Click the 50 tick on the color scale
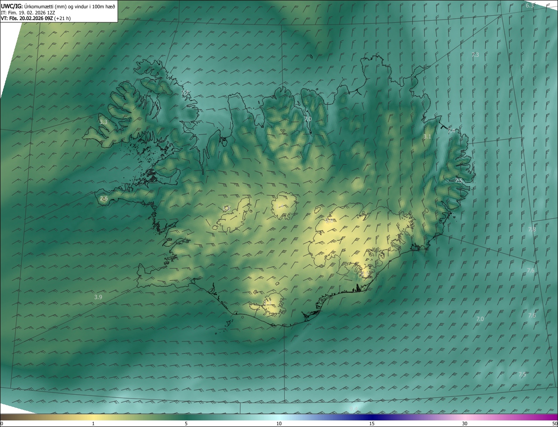Viewport: 558px width, 427px height. click(554, 424)
